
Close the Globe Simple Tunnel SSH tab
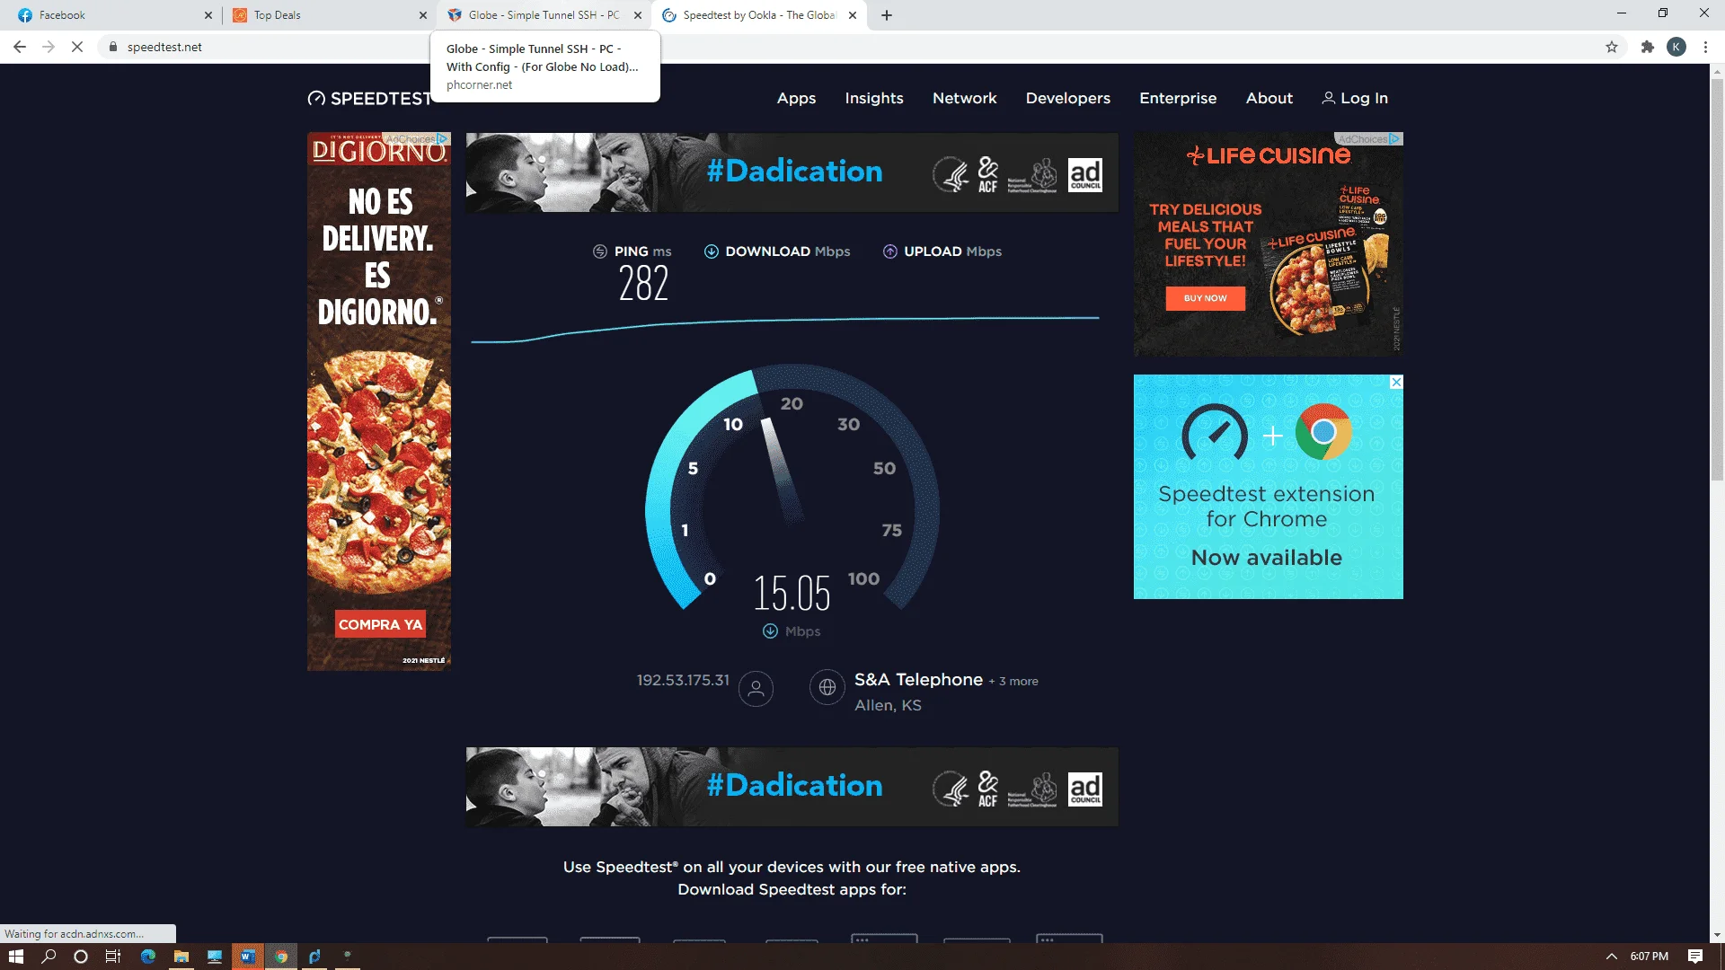tap(638, 15)
